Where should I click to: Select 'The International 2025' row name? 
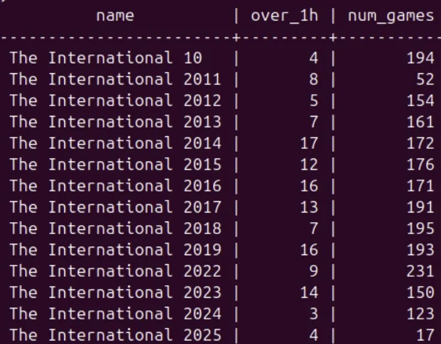115,335
